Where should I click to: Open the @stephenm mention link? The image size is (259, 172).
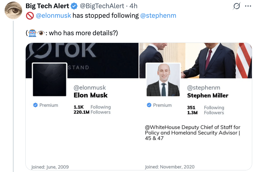[x=158, y=16]
